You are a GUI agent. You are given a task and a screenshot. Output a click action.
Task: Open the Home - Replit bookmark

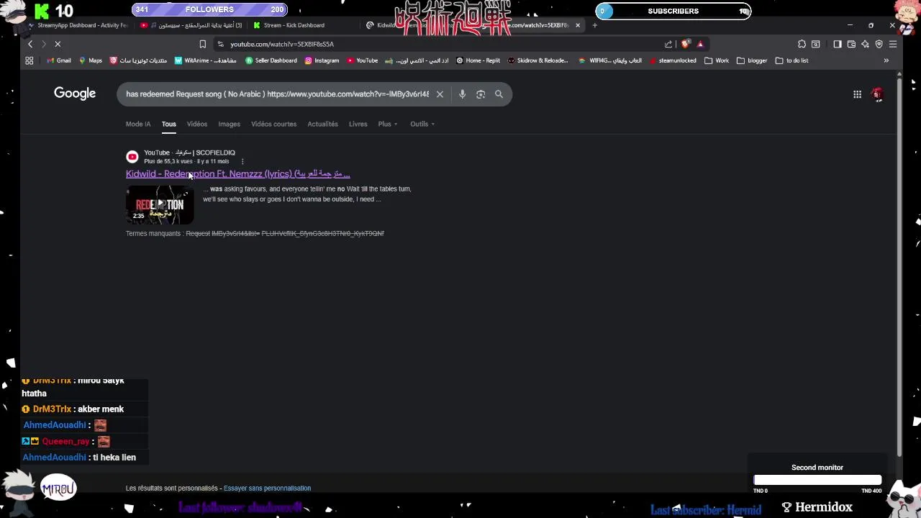(x=478, y=60)
